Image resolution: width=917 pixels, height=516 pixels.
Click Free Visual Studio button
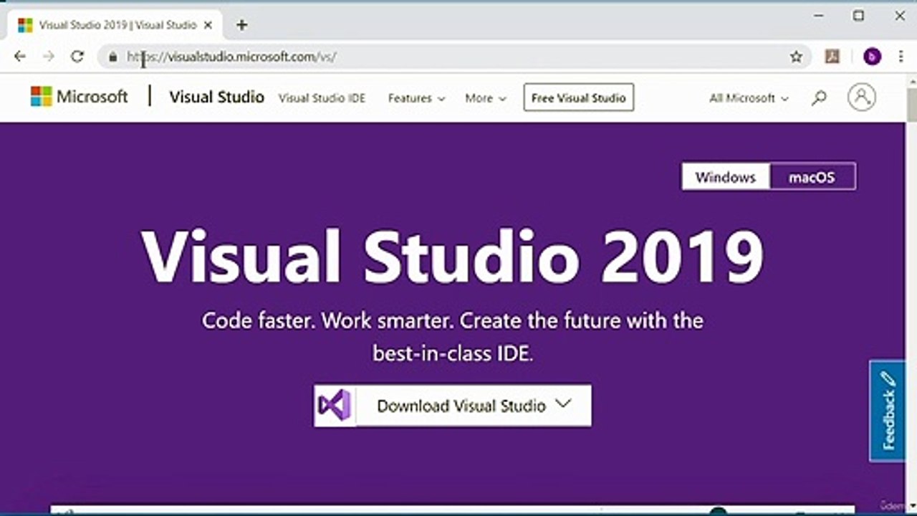[x=579, y=97]
